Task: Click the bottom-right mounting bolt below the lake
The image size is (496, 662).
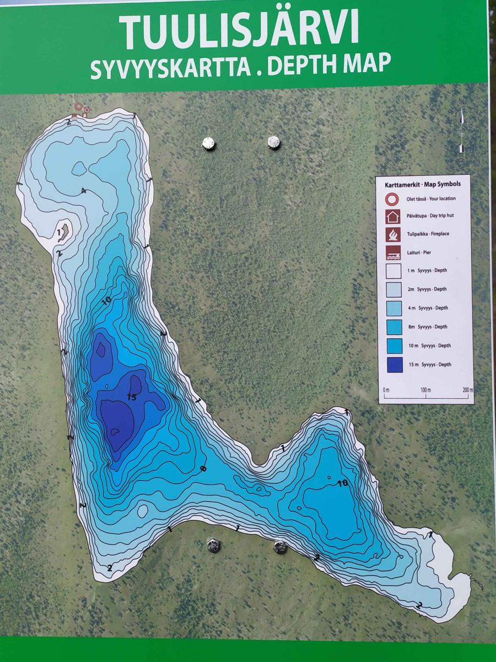Action: (280, 547)
